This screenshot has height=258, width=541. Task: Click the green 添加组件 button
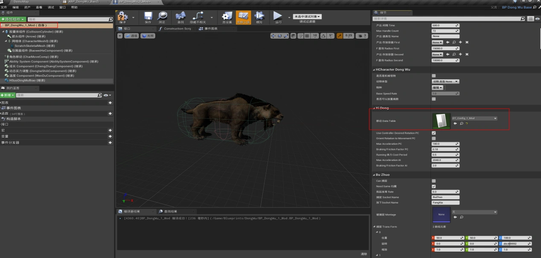pos(13,20)
